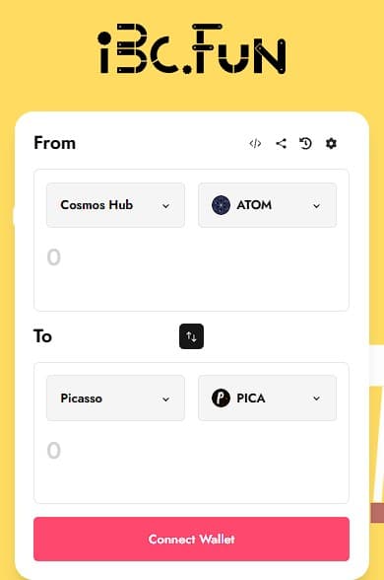
Task: Swap From and To with arrows button
Action: tap(191, 336)
